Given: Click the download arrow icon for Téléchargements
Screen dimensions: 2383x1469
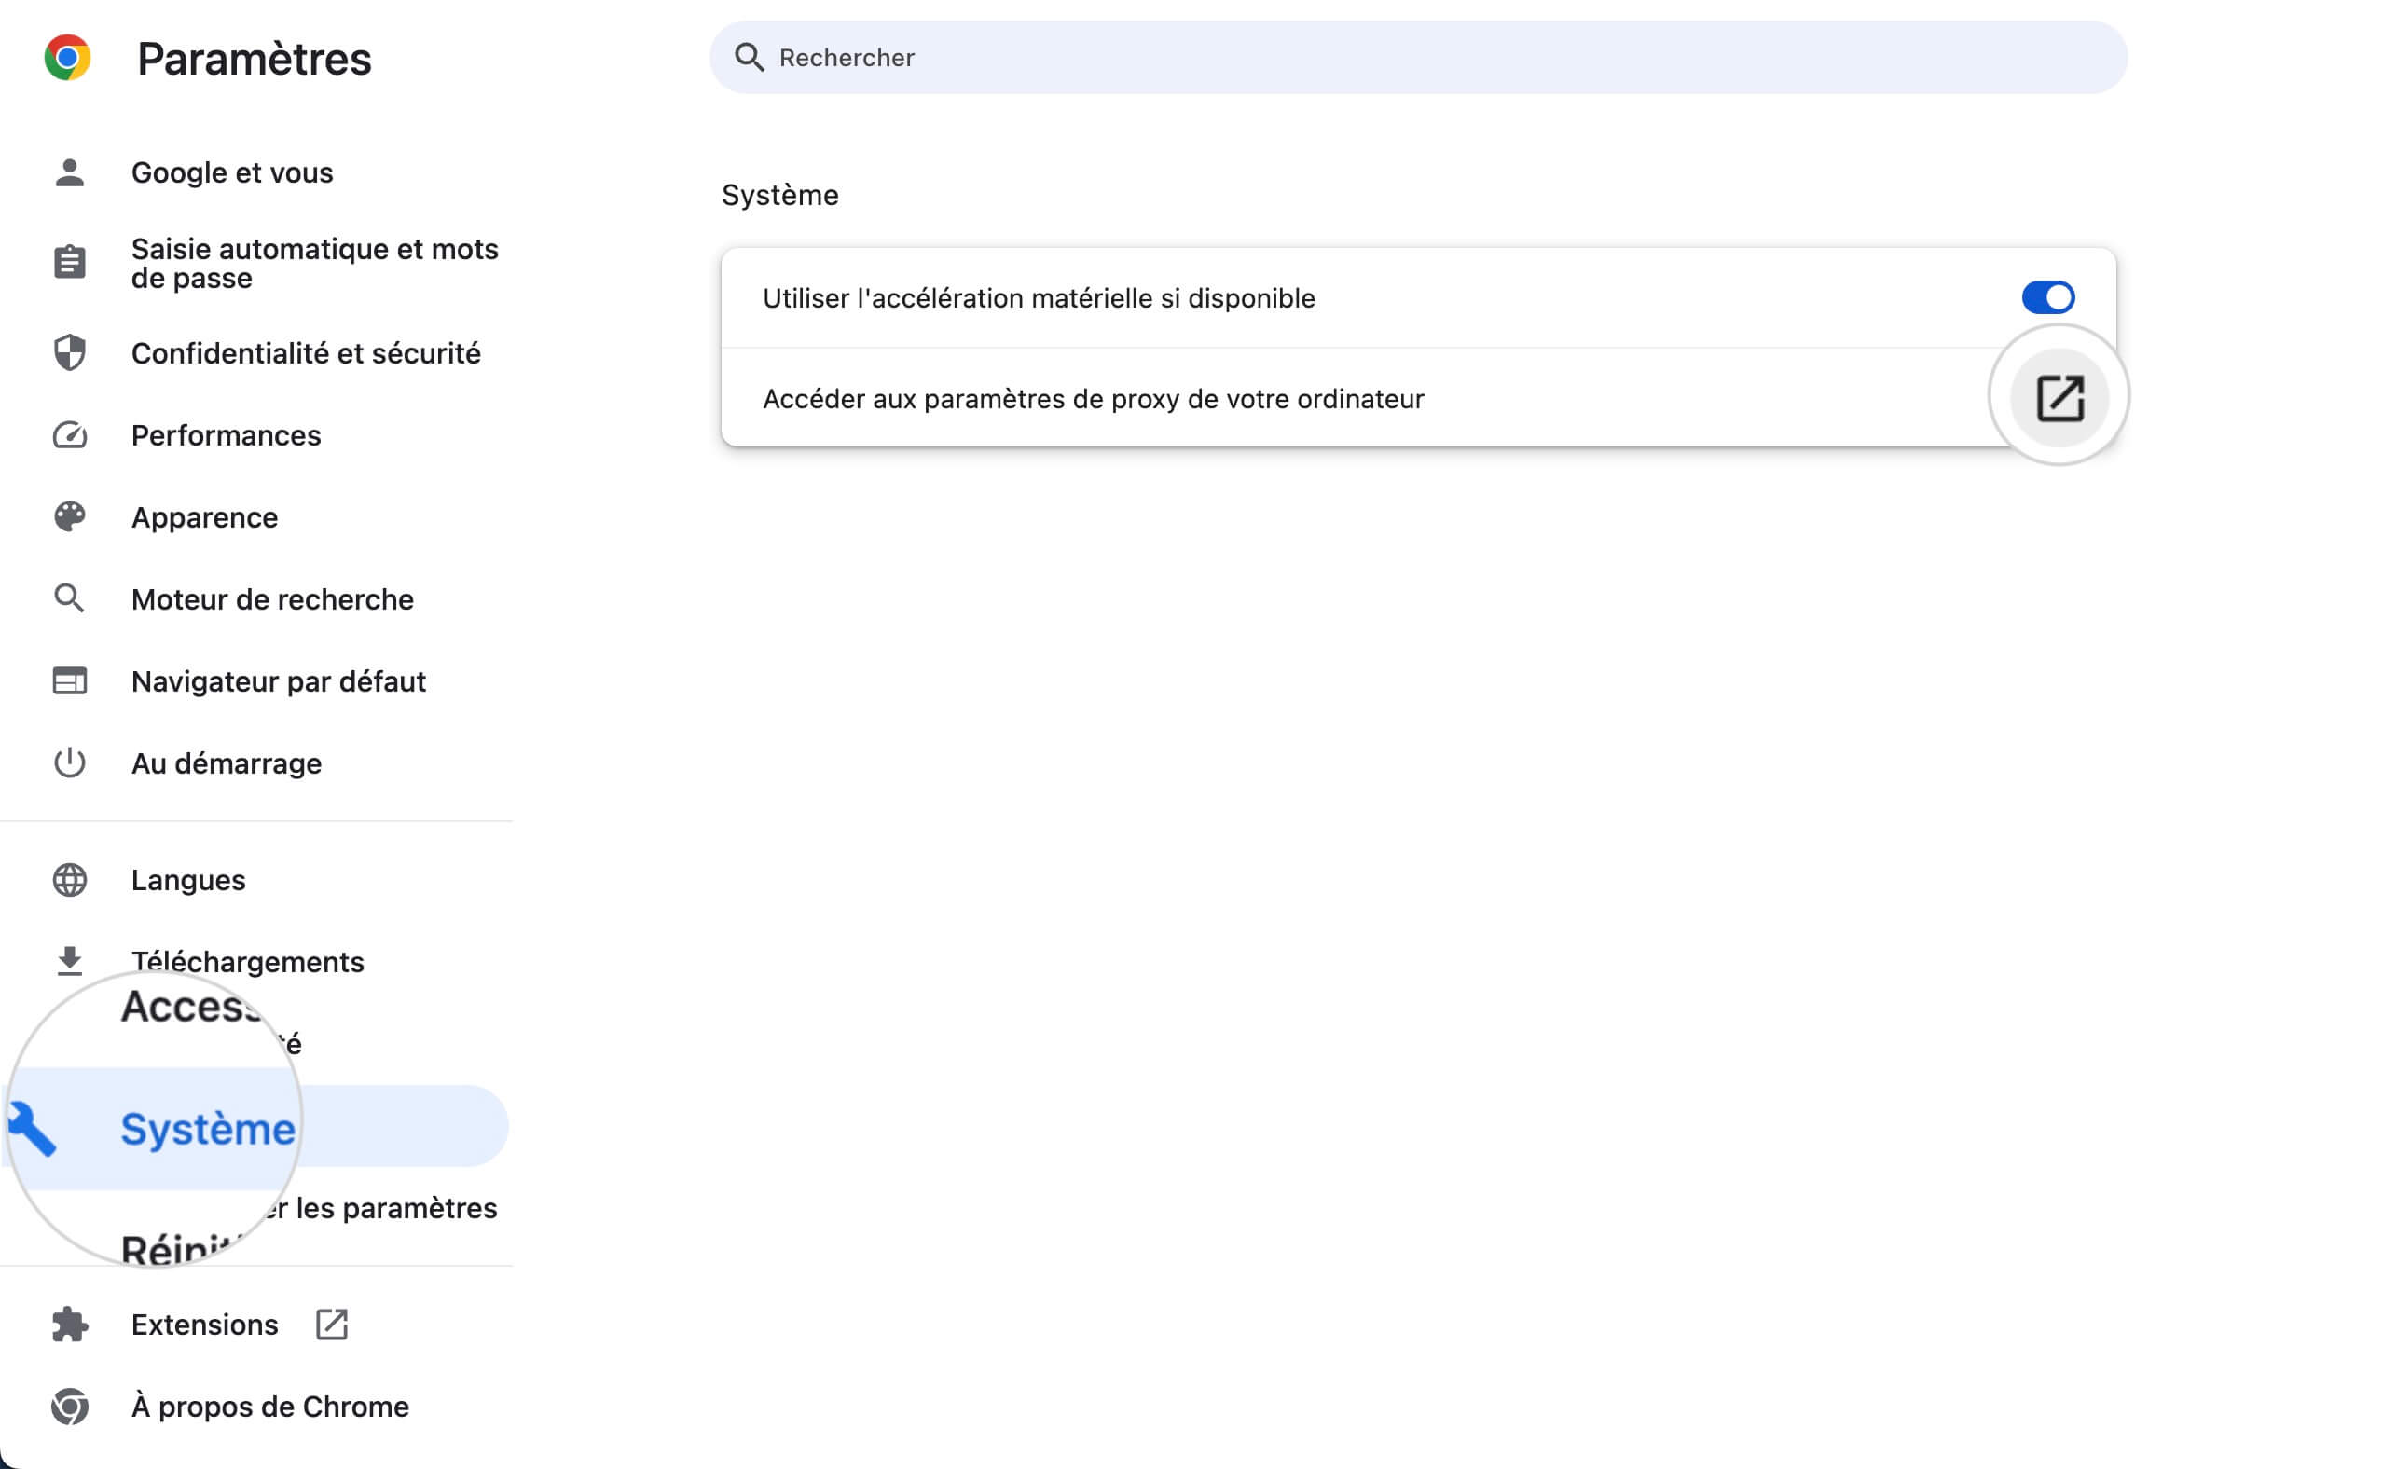Looking at the screenshot, I should tap(69, 961).
